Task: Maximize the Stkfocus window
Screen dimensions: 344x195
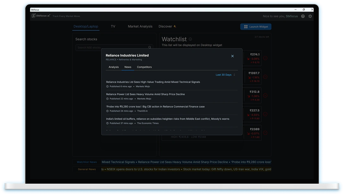Action: pos(304,10)
